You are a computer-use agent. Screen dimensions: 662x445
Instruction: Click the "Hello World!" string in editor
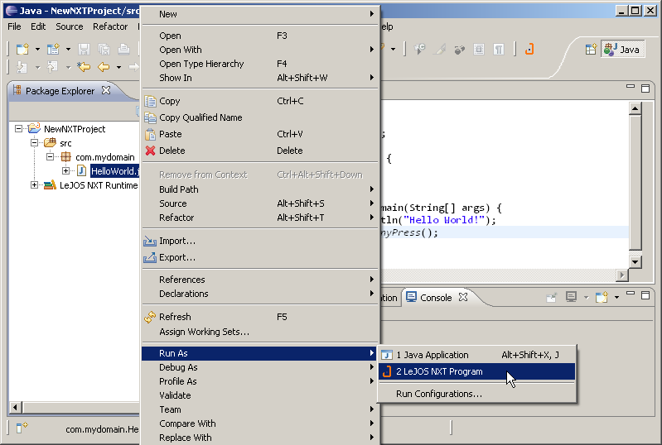click(x=444, y=219)
